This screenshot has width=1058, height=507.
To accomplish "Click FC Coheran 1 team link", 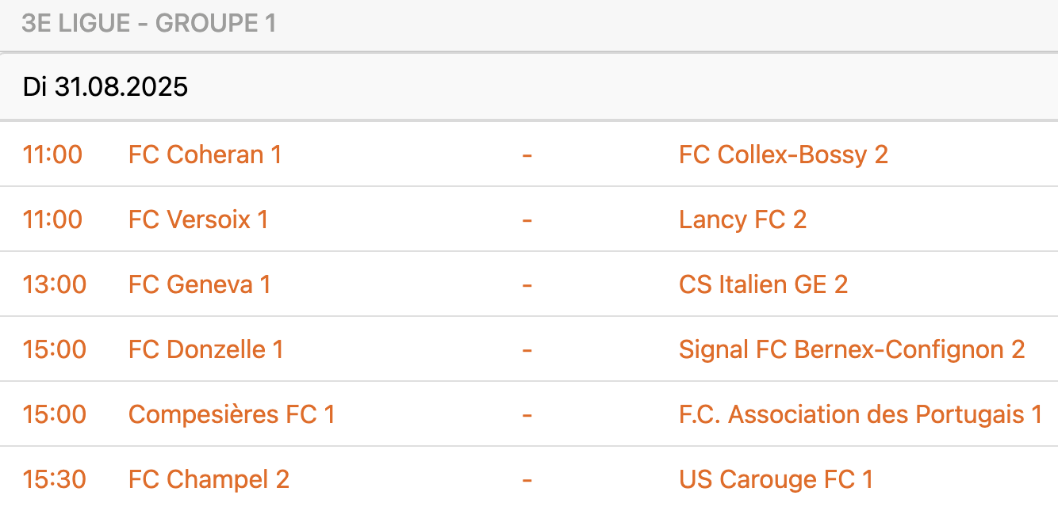I will [x=205, y=154].
